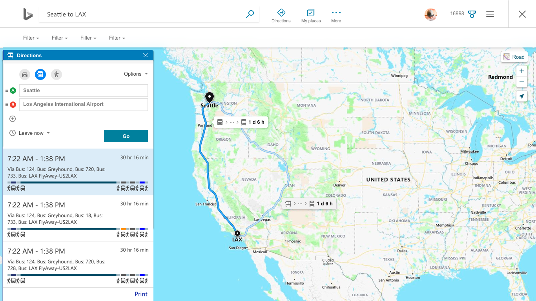The image size is (536, 301).
Task: Click the Winnipeg label on map
Action: (399, 76)
